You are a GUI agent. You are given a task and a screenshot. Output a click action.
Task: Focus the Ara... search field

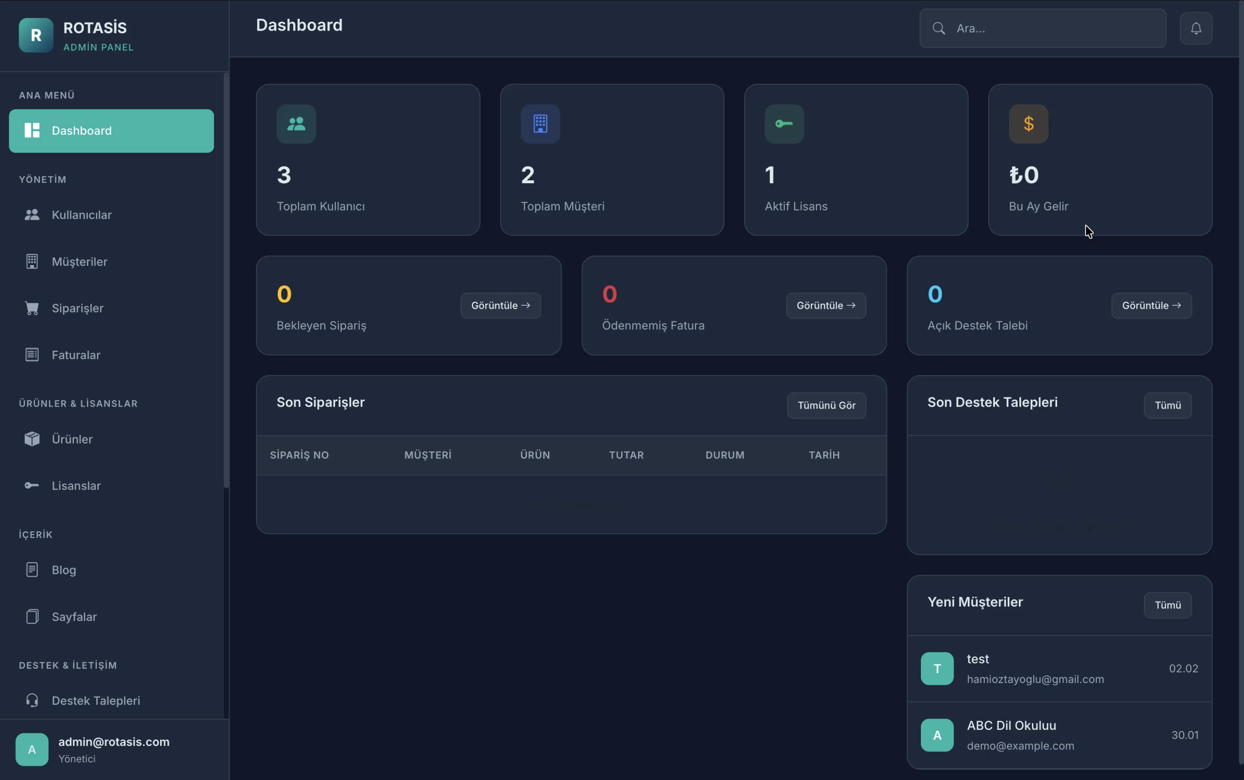(1043, 28)
